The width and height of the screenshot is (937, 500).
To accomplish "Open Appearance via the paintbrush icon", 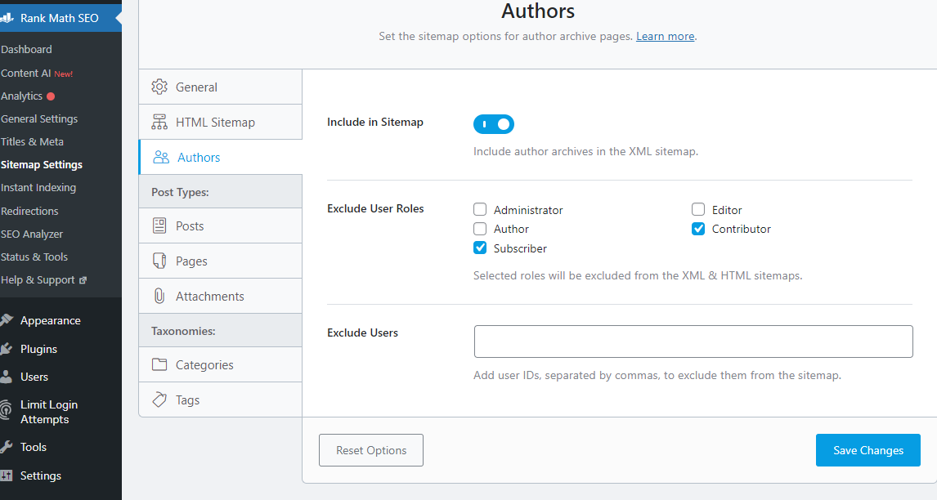I will (8, 320).
